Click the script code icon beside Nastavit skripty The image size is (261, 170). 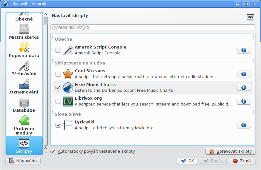coord(251,17)
